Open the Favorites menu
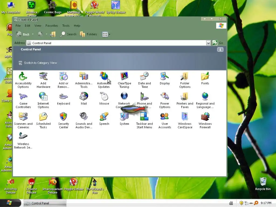Image resolution: width=276 pixels, height=207 pixels. pyautogui.click(x=51, y=26)
